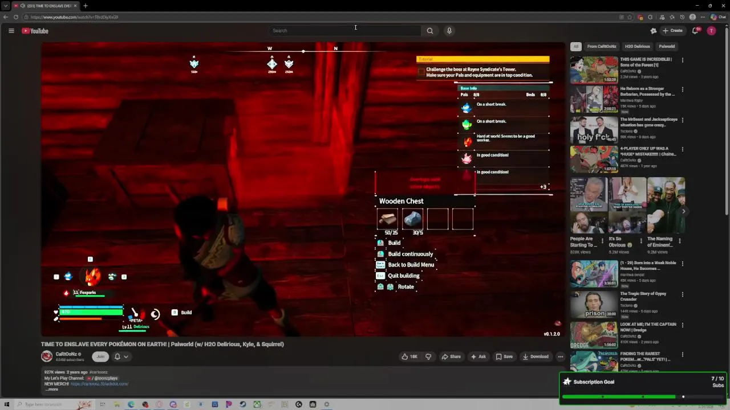Click the Join channel button
730x410 pixels.
pos(100,356)
